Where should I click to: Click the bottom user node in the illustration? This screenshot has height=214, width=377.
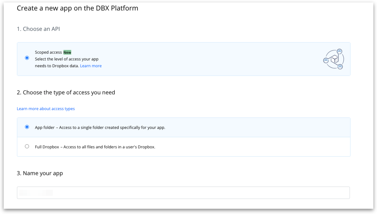click(x=340, y=67)
